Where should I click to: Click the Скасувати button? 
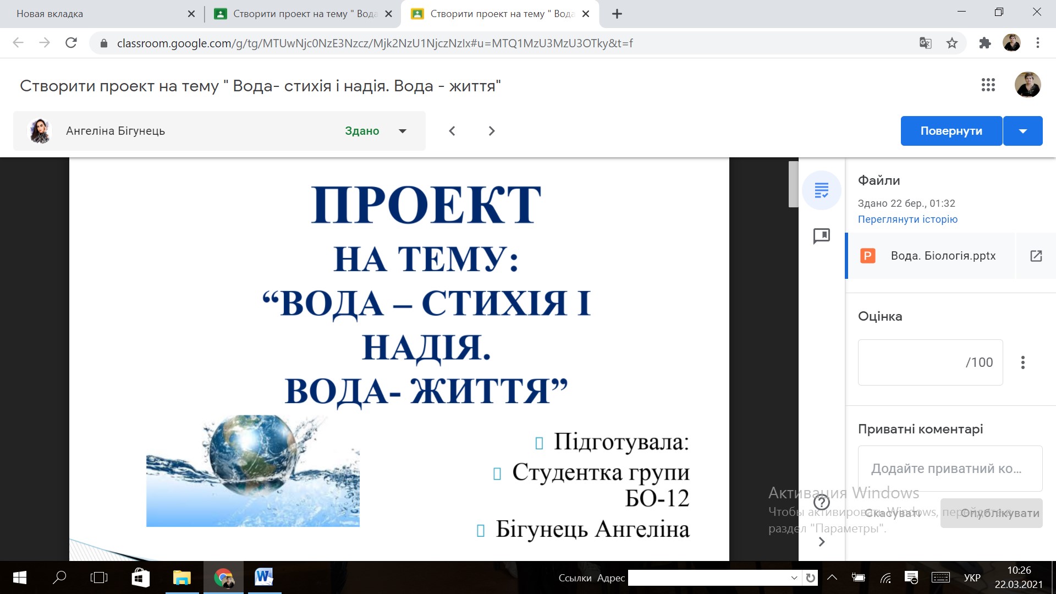(x=893, y=513)
